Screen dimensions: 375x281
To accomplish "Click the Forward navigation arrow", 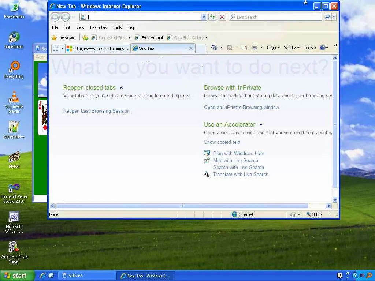I will [65, 17].
